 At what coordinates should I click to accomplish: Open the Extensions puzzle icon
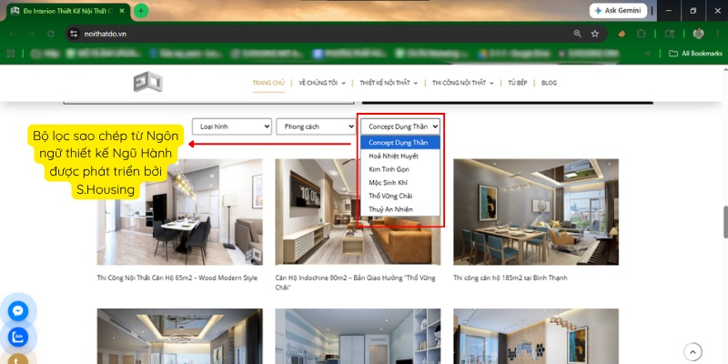pos(642,34)
